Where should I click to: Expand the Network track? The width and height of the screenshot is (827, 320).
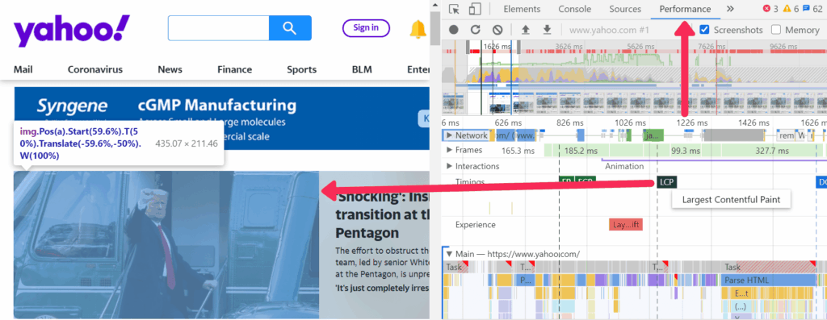pyautogui.click(x=449, y=135)
